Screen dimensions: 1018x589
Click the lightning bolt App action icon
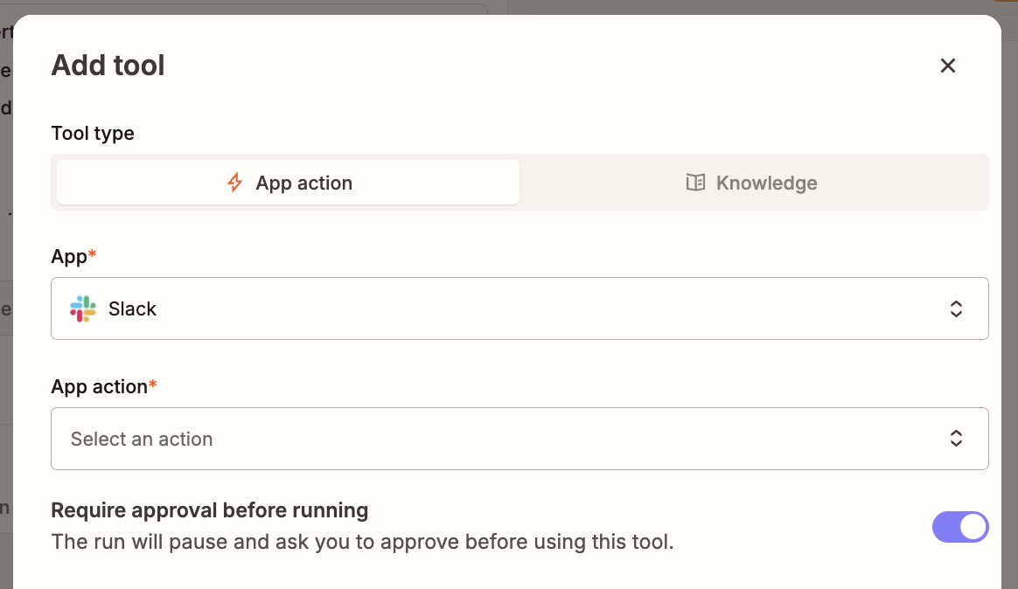235,183
